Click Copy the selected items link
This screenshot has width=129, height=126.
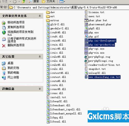tap(16, 27)
